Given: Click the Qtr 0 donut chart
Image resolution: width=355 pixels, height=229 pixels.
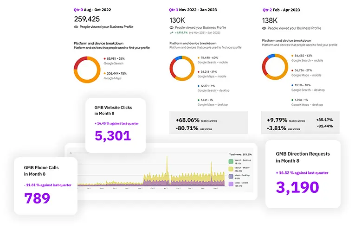Looking at the screenshot, I should coord(87,70).
